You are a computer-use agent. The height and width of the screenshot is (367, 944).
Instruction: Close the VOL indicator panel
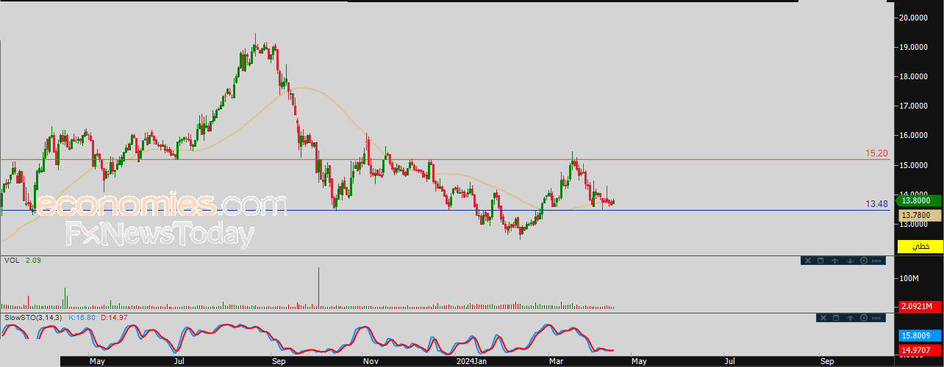click(x=808, y=261)
